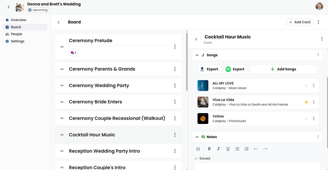Collapse the Cocktail Hour Music card panel
This screenshot has width=328, height=170.
[196, 39]
